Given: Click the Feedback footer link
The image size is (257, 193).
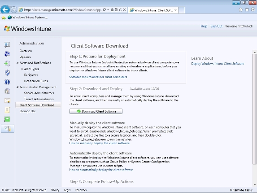Looking at the screenshot, I should [81, 190].
